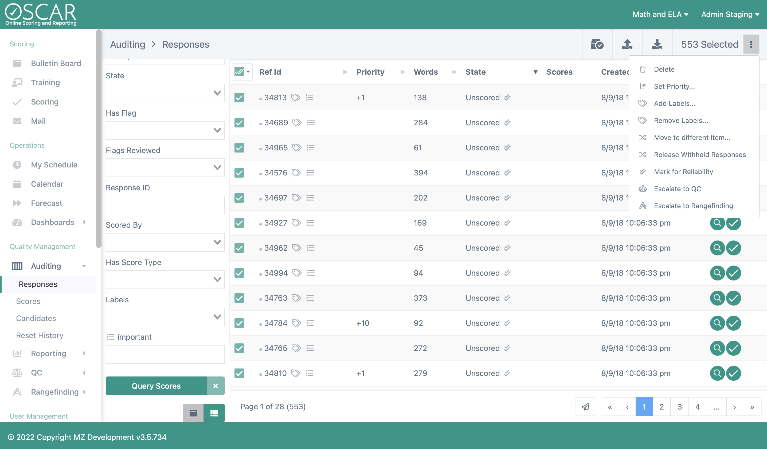Go to page 3 in pagination
Screen dimensions: 767x449
(x=679, y=406)
